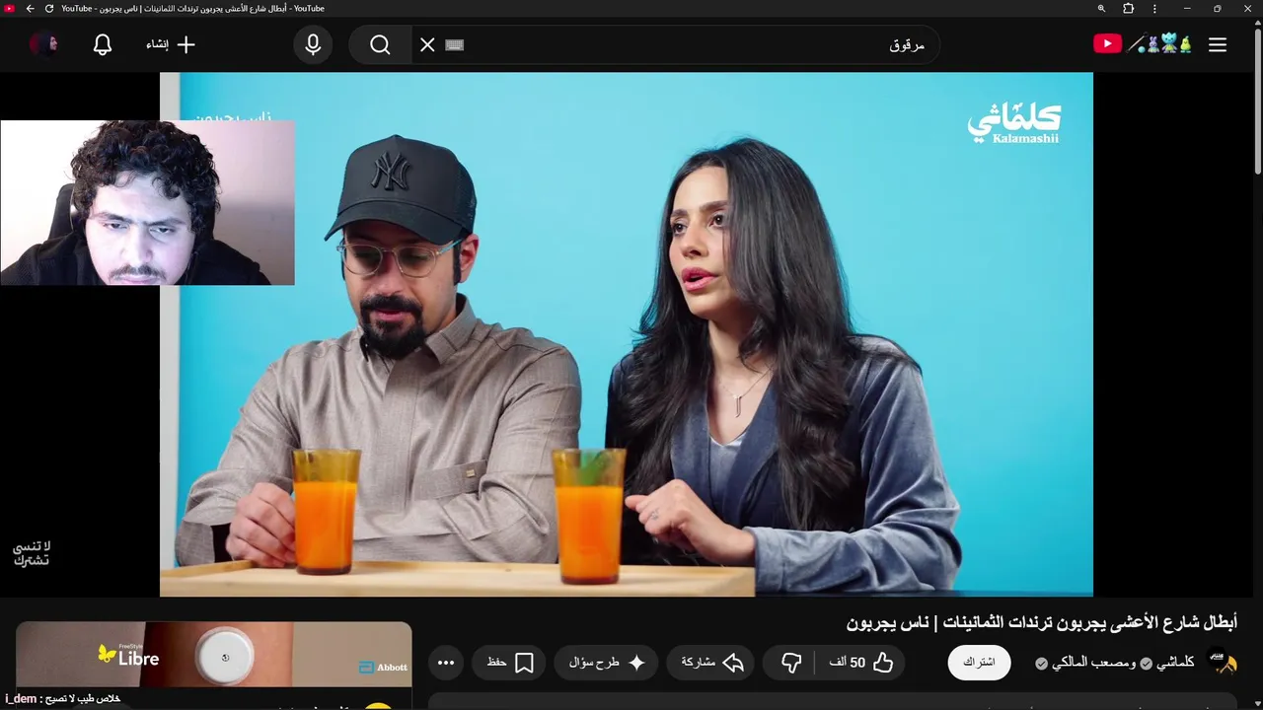Click the YouTube logo to go home
This screenshot has width=1263, height=710.
[x=1107, y=44]
